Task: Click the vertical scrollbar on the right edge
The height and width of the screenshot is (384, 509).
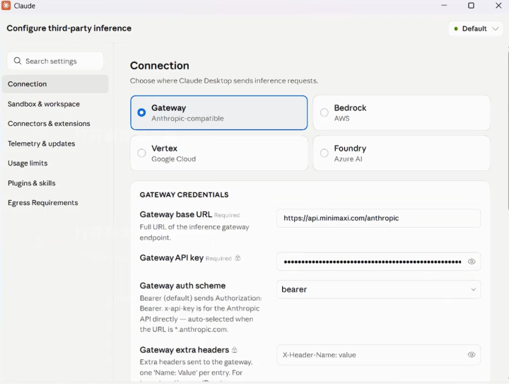Action: [x=508, y=130]
